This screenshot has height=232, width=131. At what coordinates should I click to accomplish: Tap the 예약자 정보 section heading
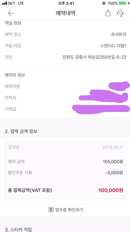pyautogui.click(x=15, y=75)
